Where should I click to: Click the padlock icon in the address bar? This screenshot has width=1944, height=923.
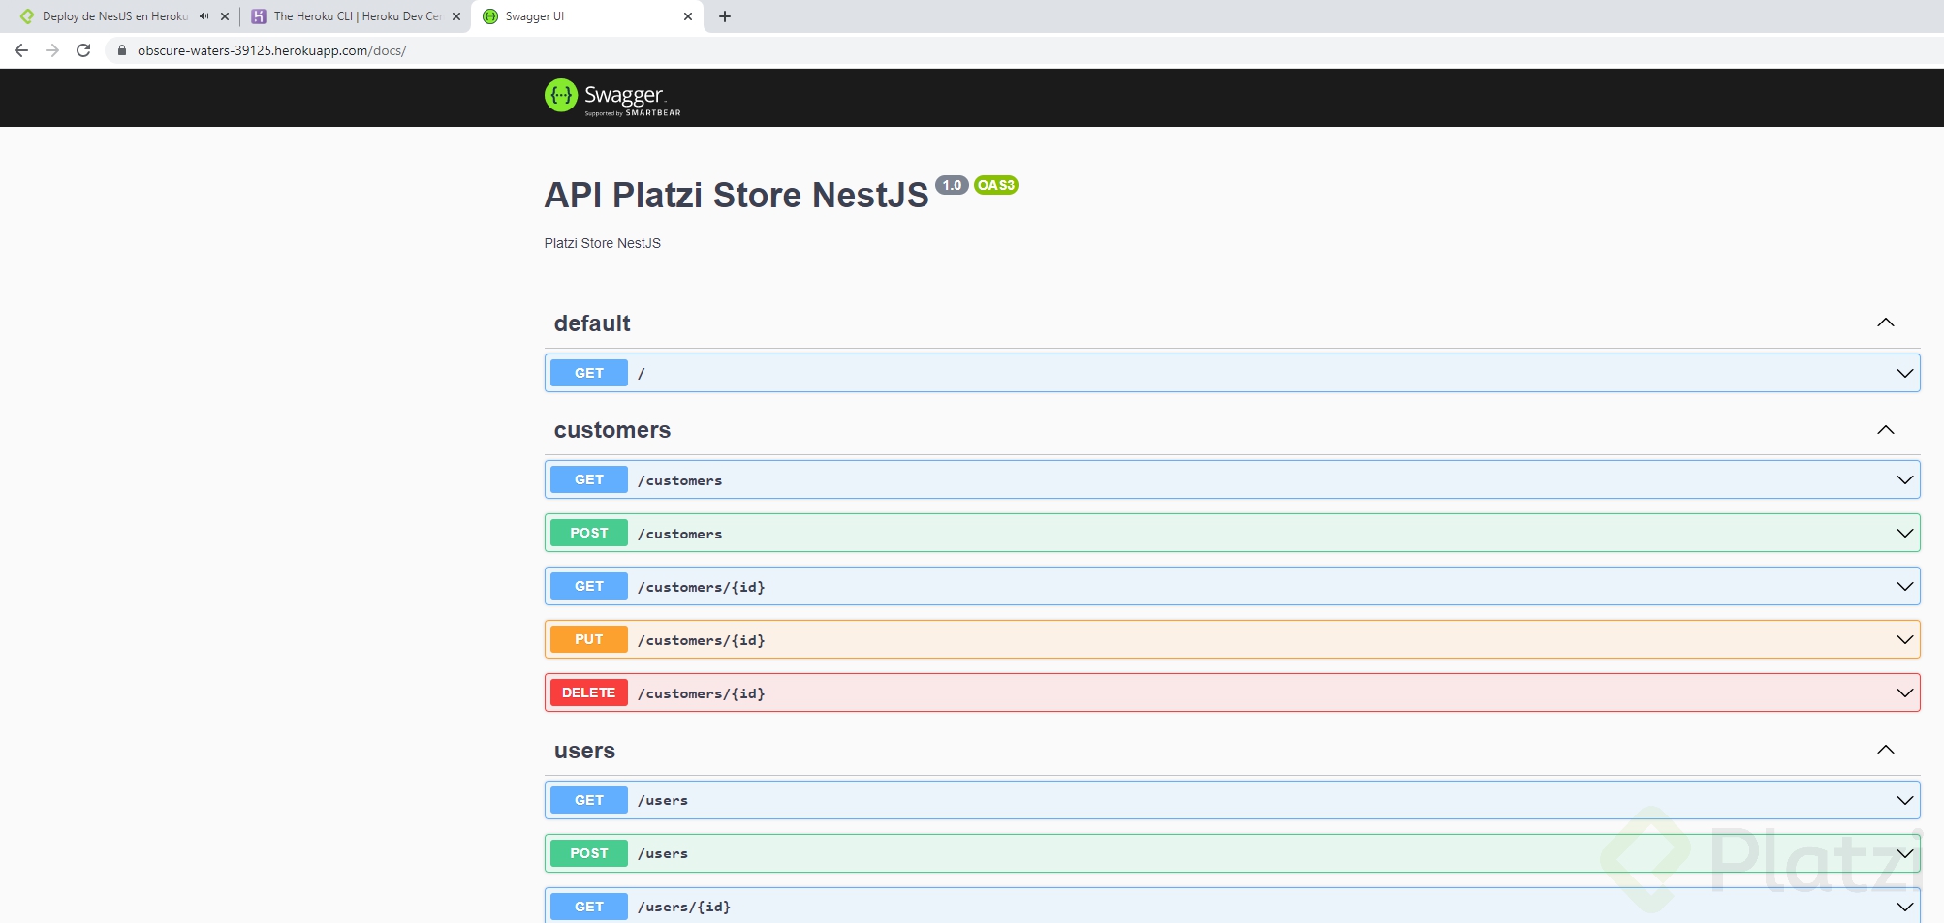pyautogui.click(x=120, y=50)
